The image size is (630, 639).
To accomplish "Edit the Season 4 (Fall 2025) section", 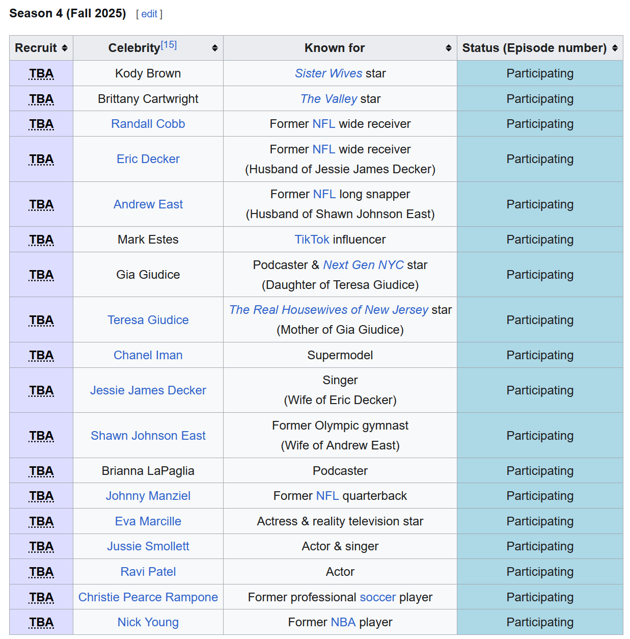I will tap(149, 14).
